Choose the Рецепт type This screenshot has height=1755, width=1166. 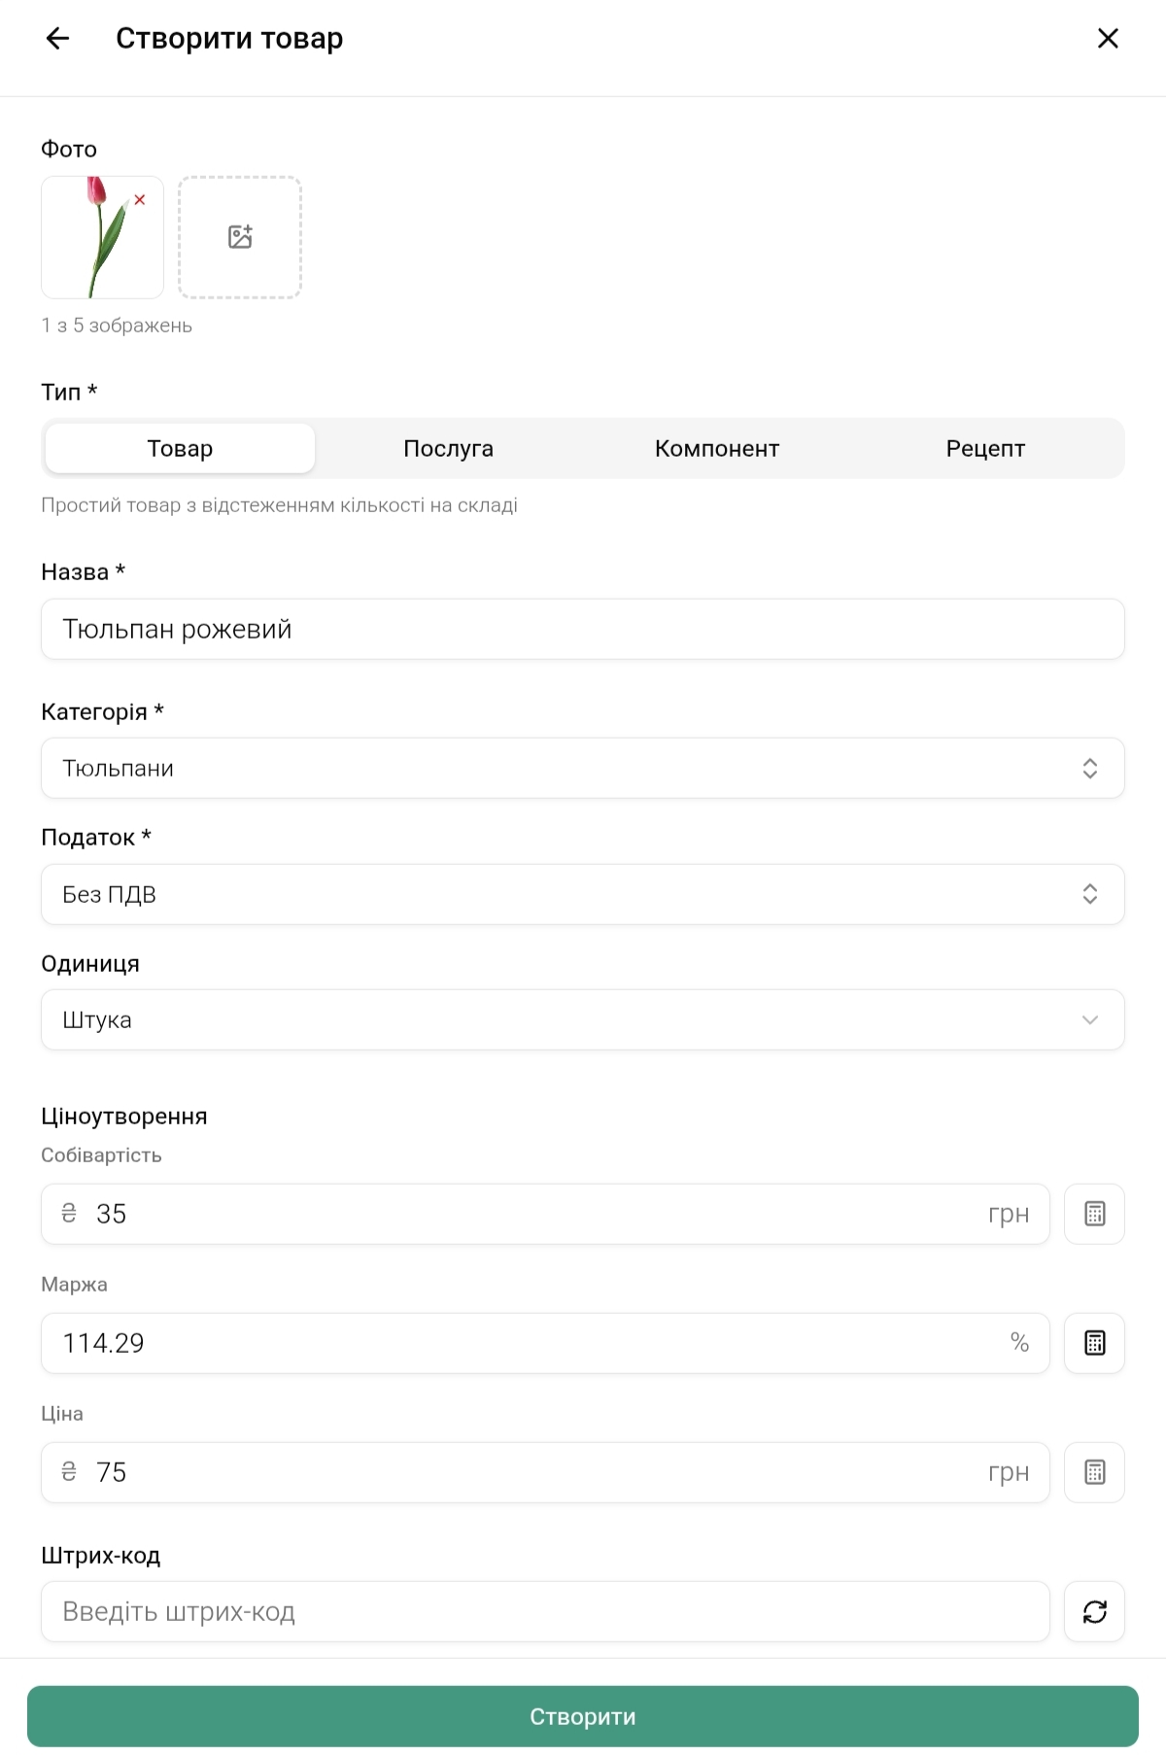(985, 448)
